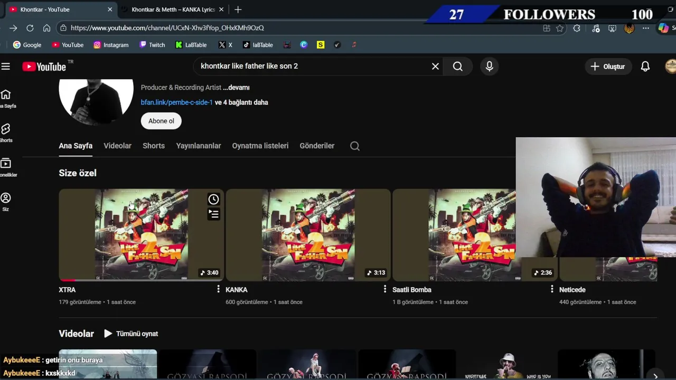Open the KANKA video thumbnail
676x380 pixels.
[x=308, y=235]
